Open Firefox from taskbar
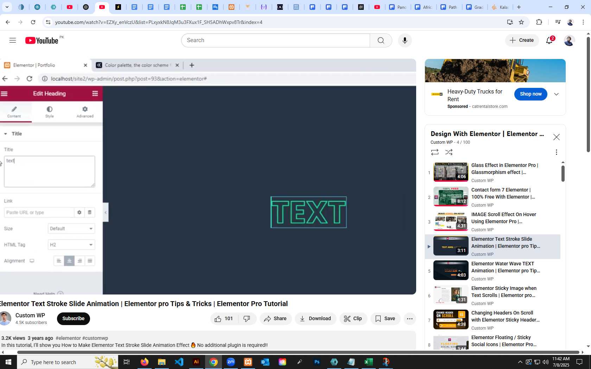This screenshot has width=591, height=369. click(144, 362)
